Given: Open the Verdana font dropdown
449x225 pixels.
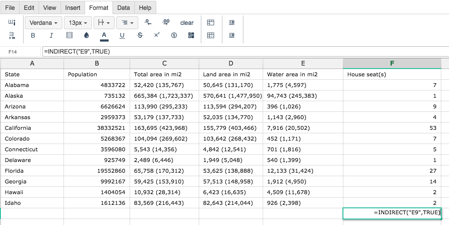Looking at the screenshot, I should click(43, 23).
